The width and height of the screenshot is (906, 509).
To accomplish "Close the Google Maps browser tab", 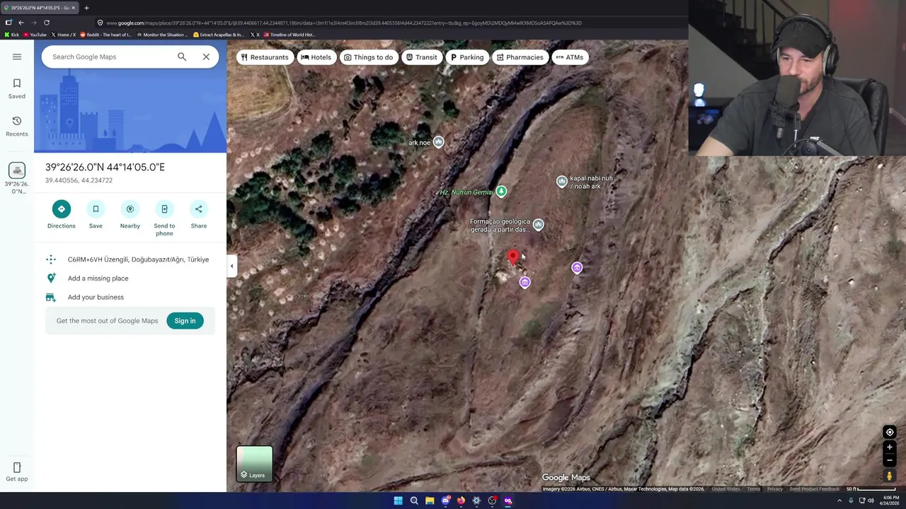I will click(x=73, y=8).
